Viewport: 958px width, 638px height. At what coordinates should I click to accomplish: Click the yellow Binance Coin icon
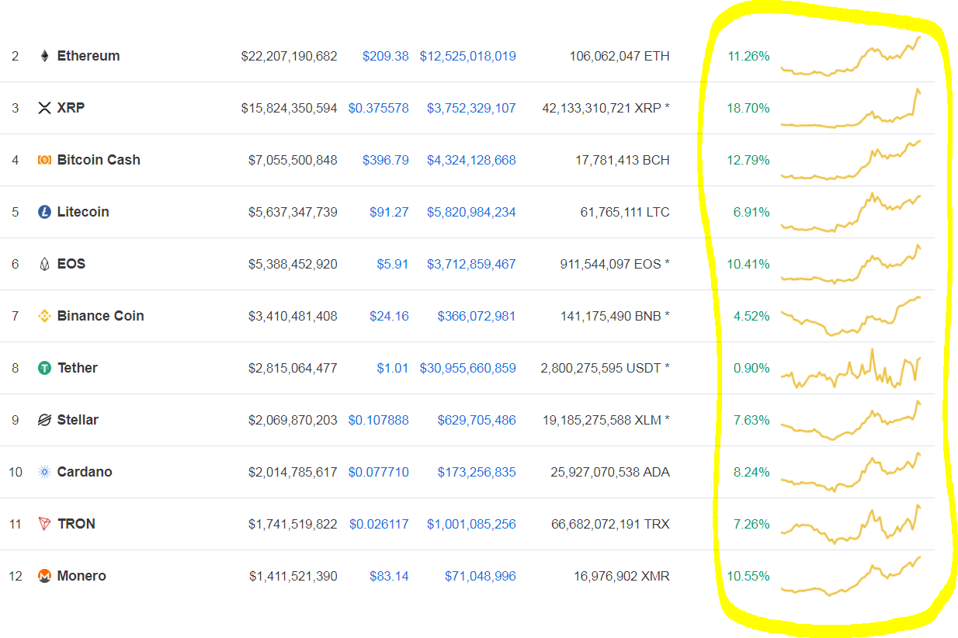click(x=44, y=316)
